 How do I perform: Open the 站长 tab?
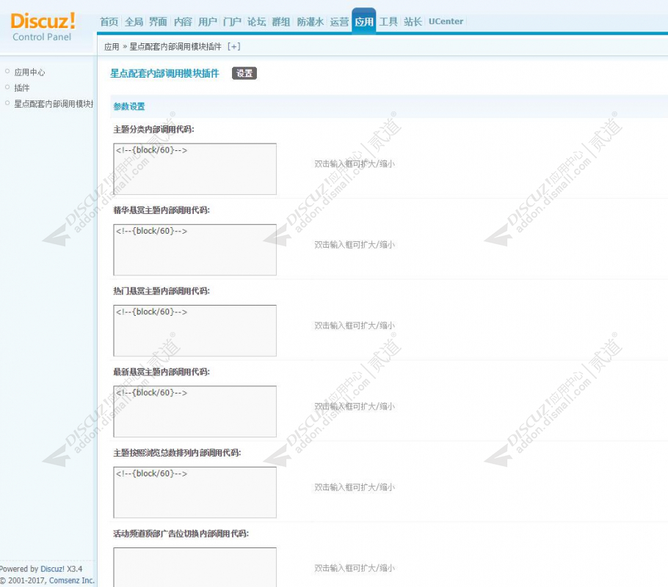point(413,22)
